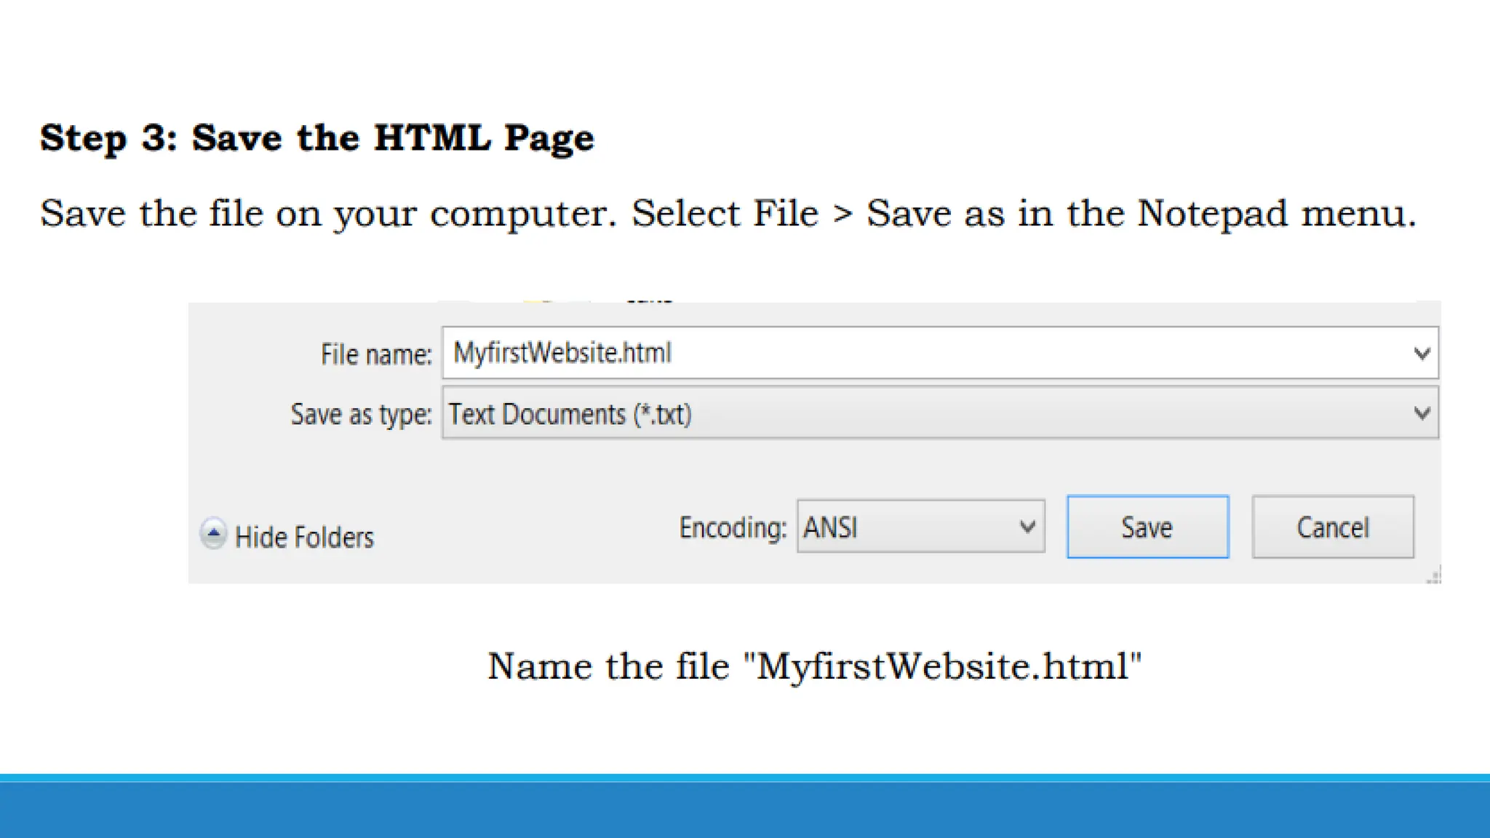Click the Hide Folders arrow icon
The image size is (1490, 838).
(213, 534)
